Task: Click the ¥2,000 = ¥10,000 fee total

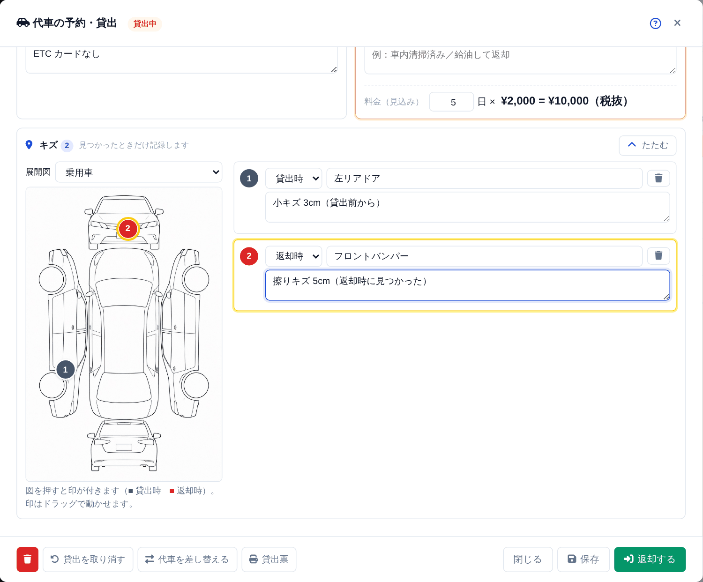Action: tap(564, 101)
